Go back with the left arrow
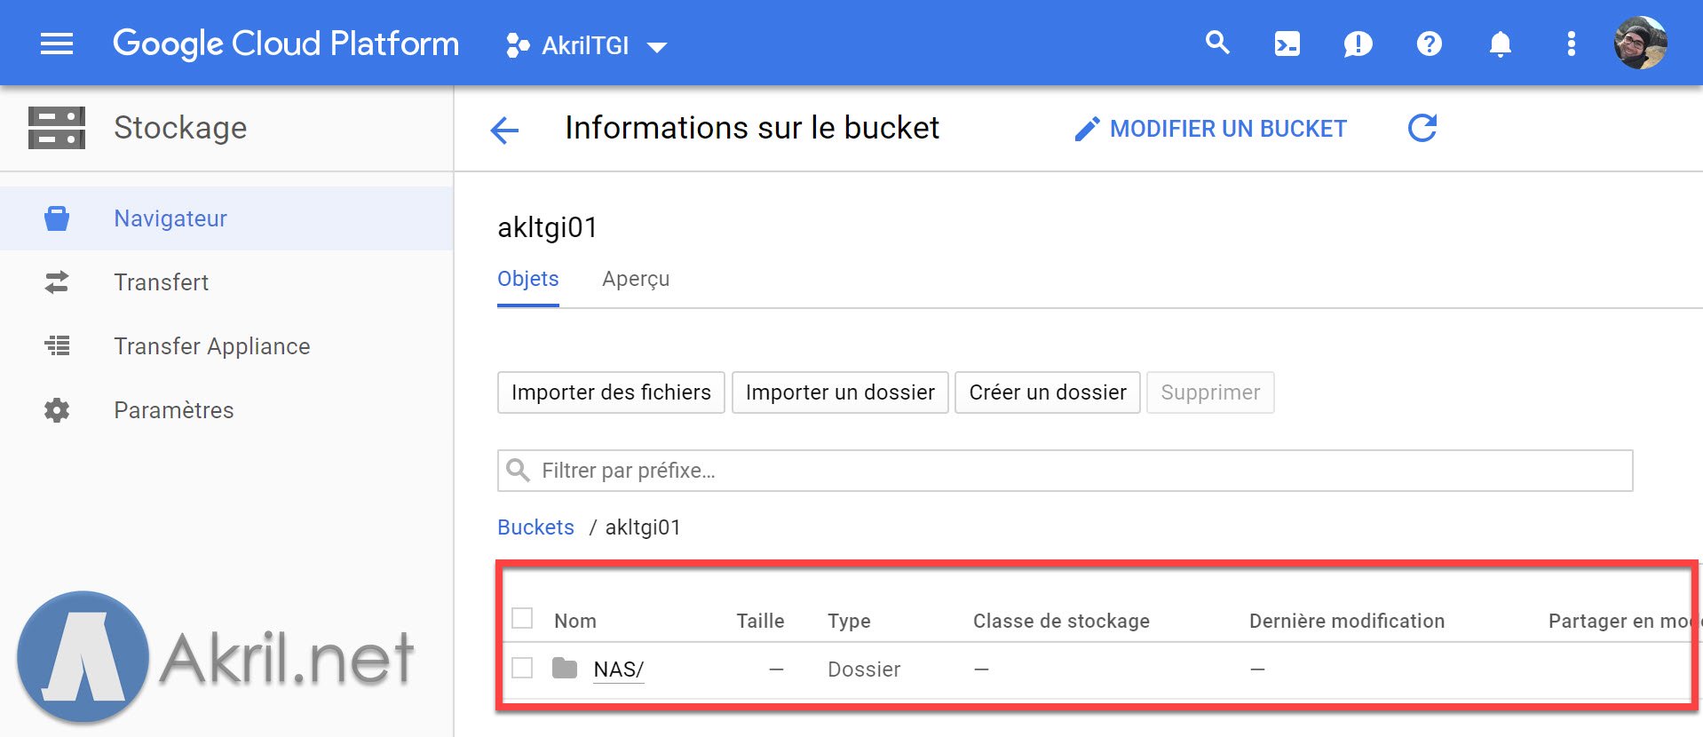The image size is (1703, 737). tap(504, 131)
